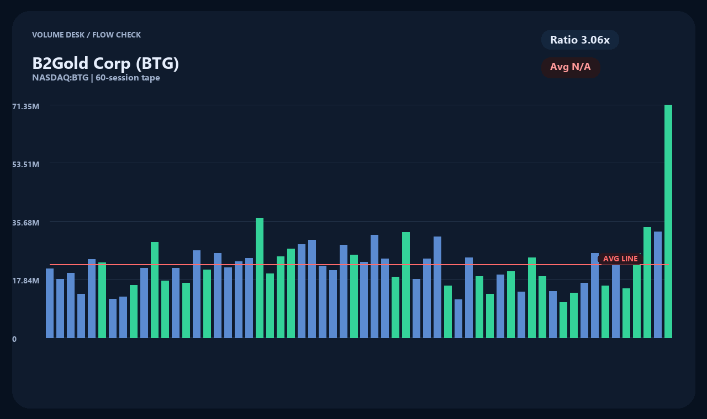Select the 35.68M axis label
The height and width of the screenshot is (419, 707).
point(25,223)
